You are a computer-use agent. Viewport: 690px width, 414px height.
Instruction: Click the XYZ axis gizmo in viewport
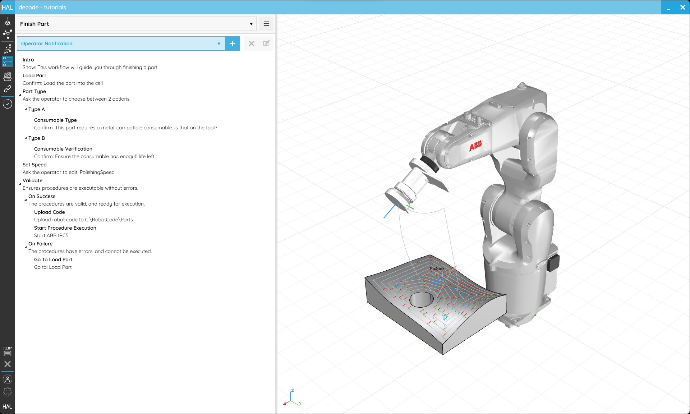click(293, 397)
